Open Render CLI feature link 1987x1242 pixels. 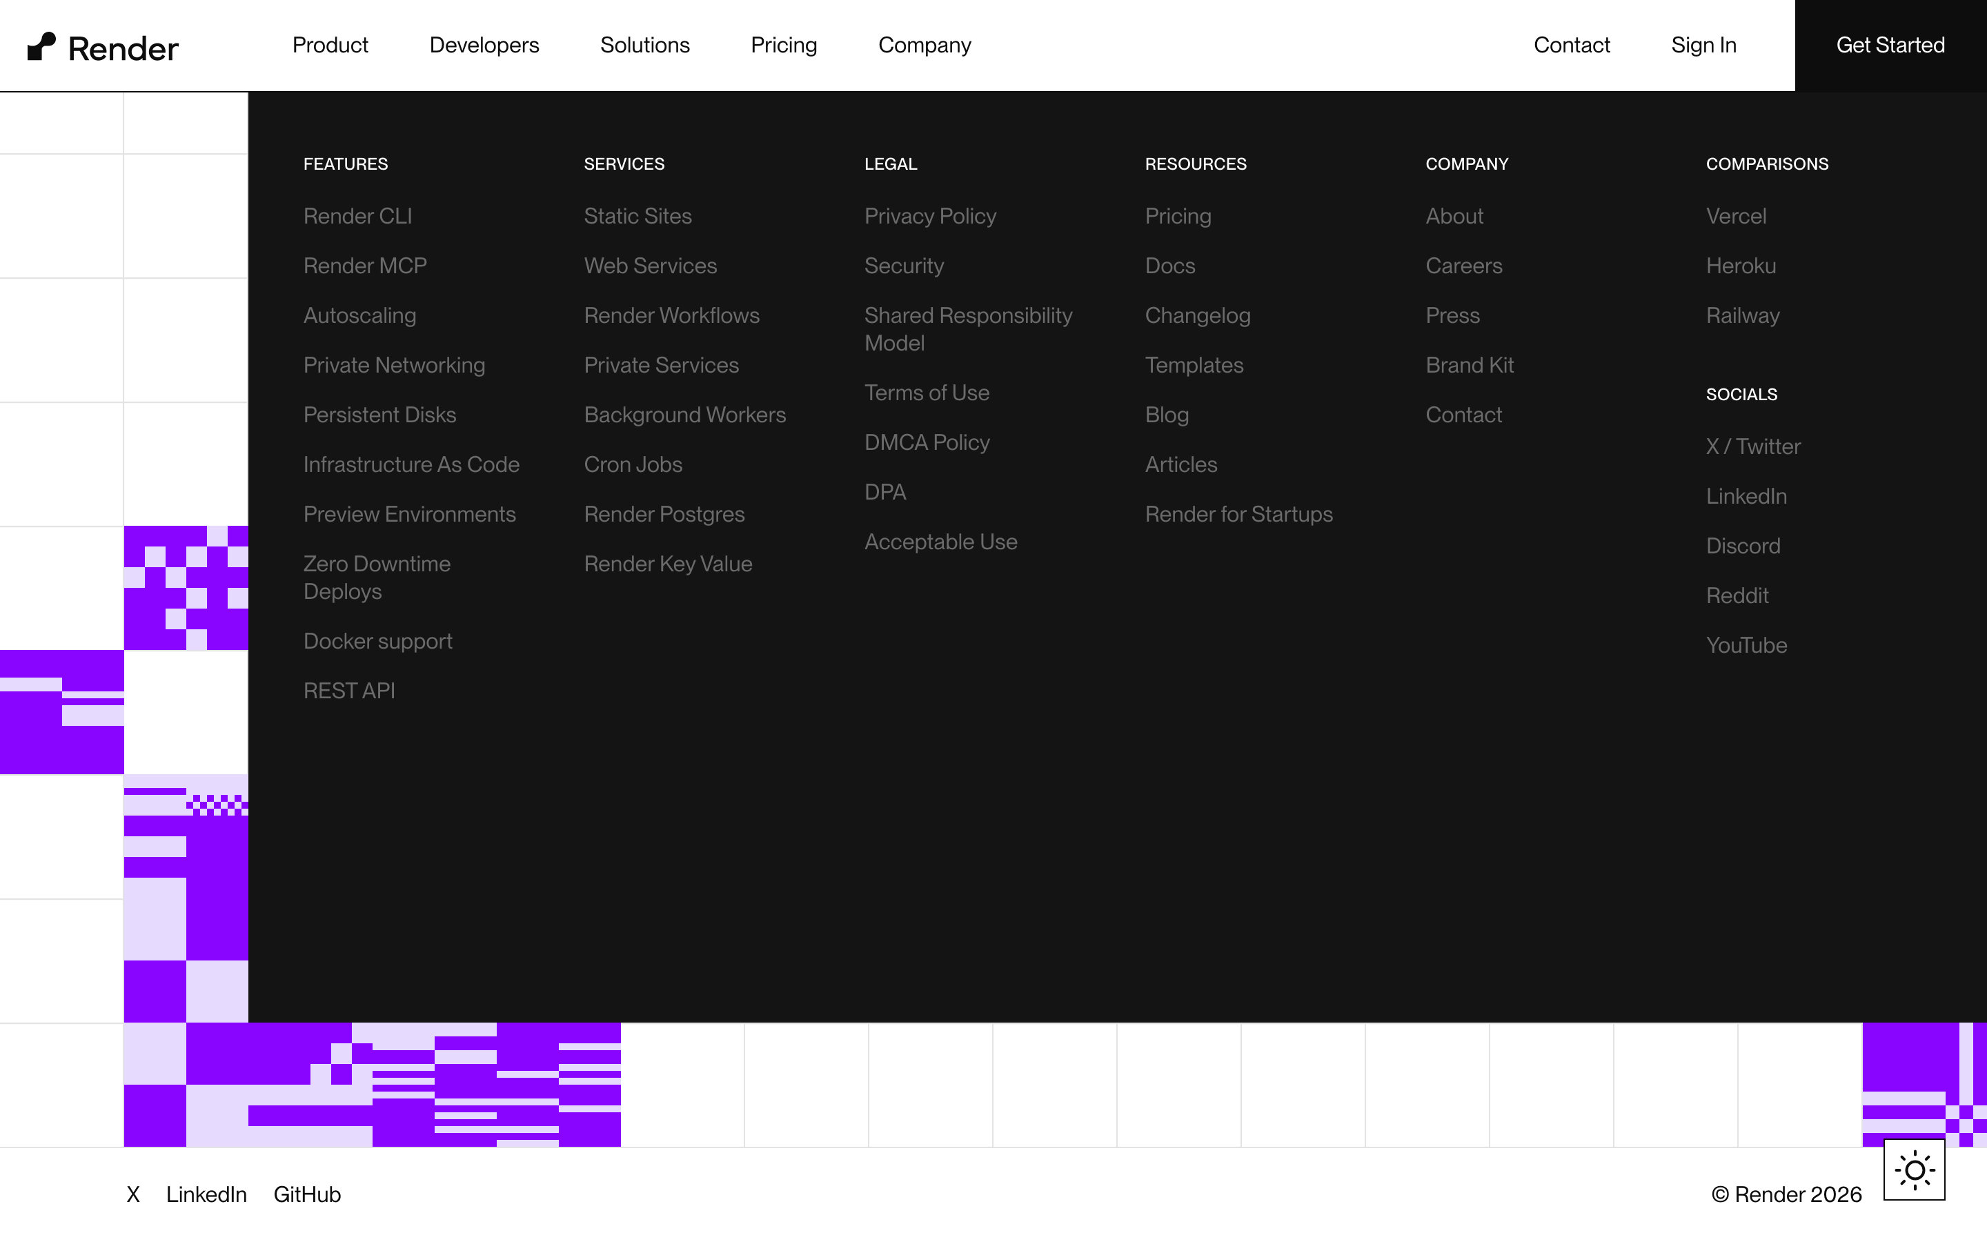coord(357,216)
